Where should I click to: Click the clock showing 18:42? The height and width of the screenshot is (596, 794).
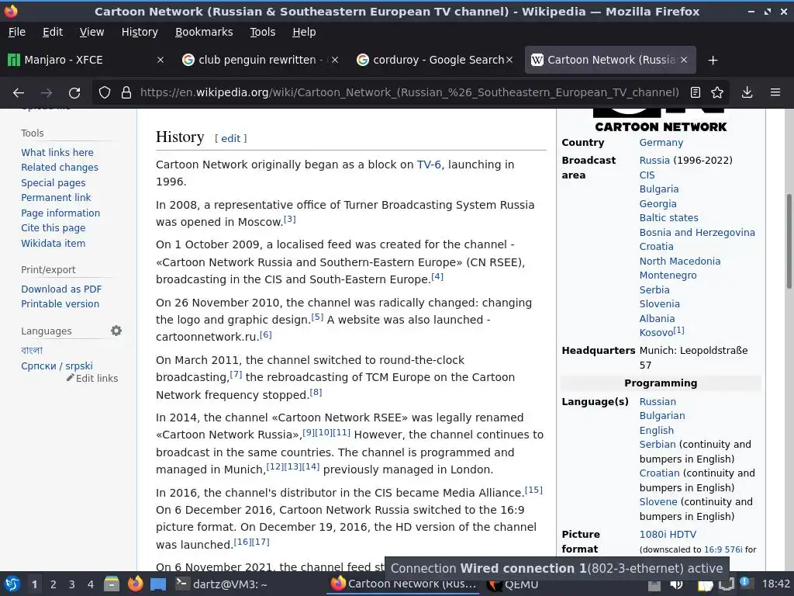point(775,584)
